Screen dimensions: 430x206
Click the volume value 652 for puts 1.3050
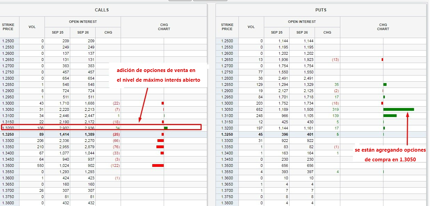click(x=259, y=109)
